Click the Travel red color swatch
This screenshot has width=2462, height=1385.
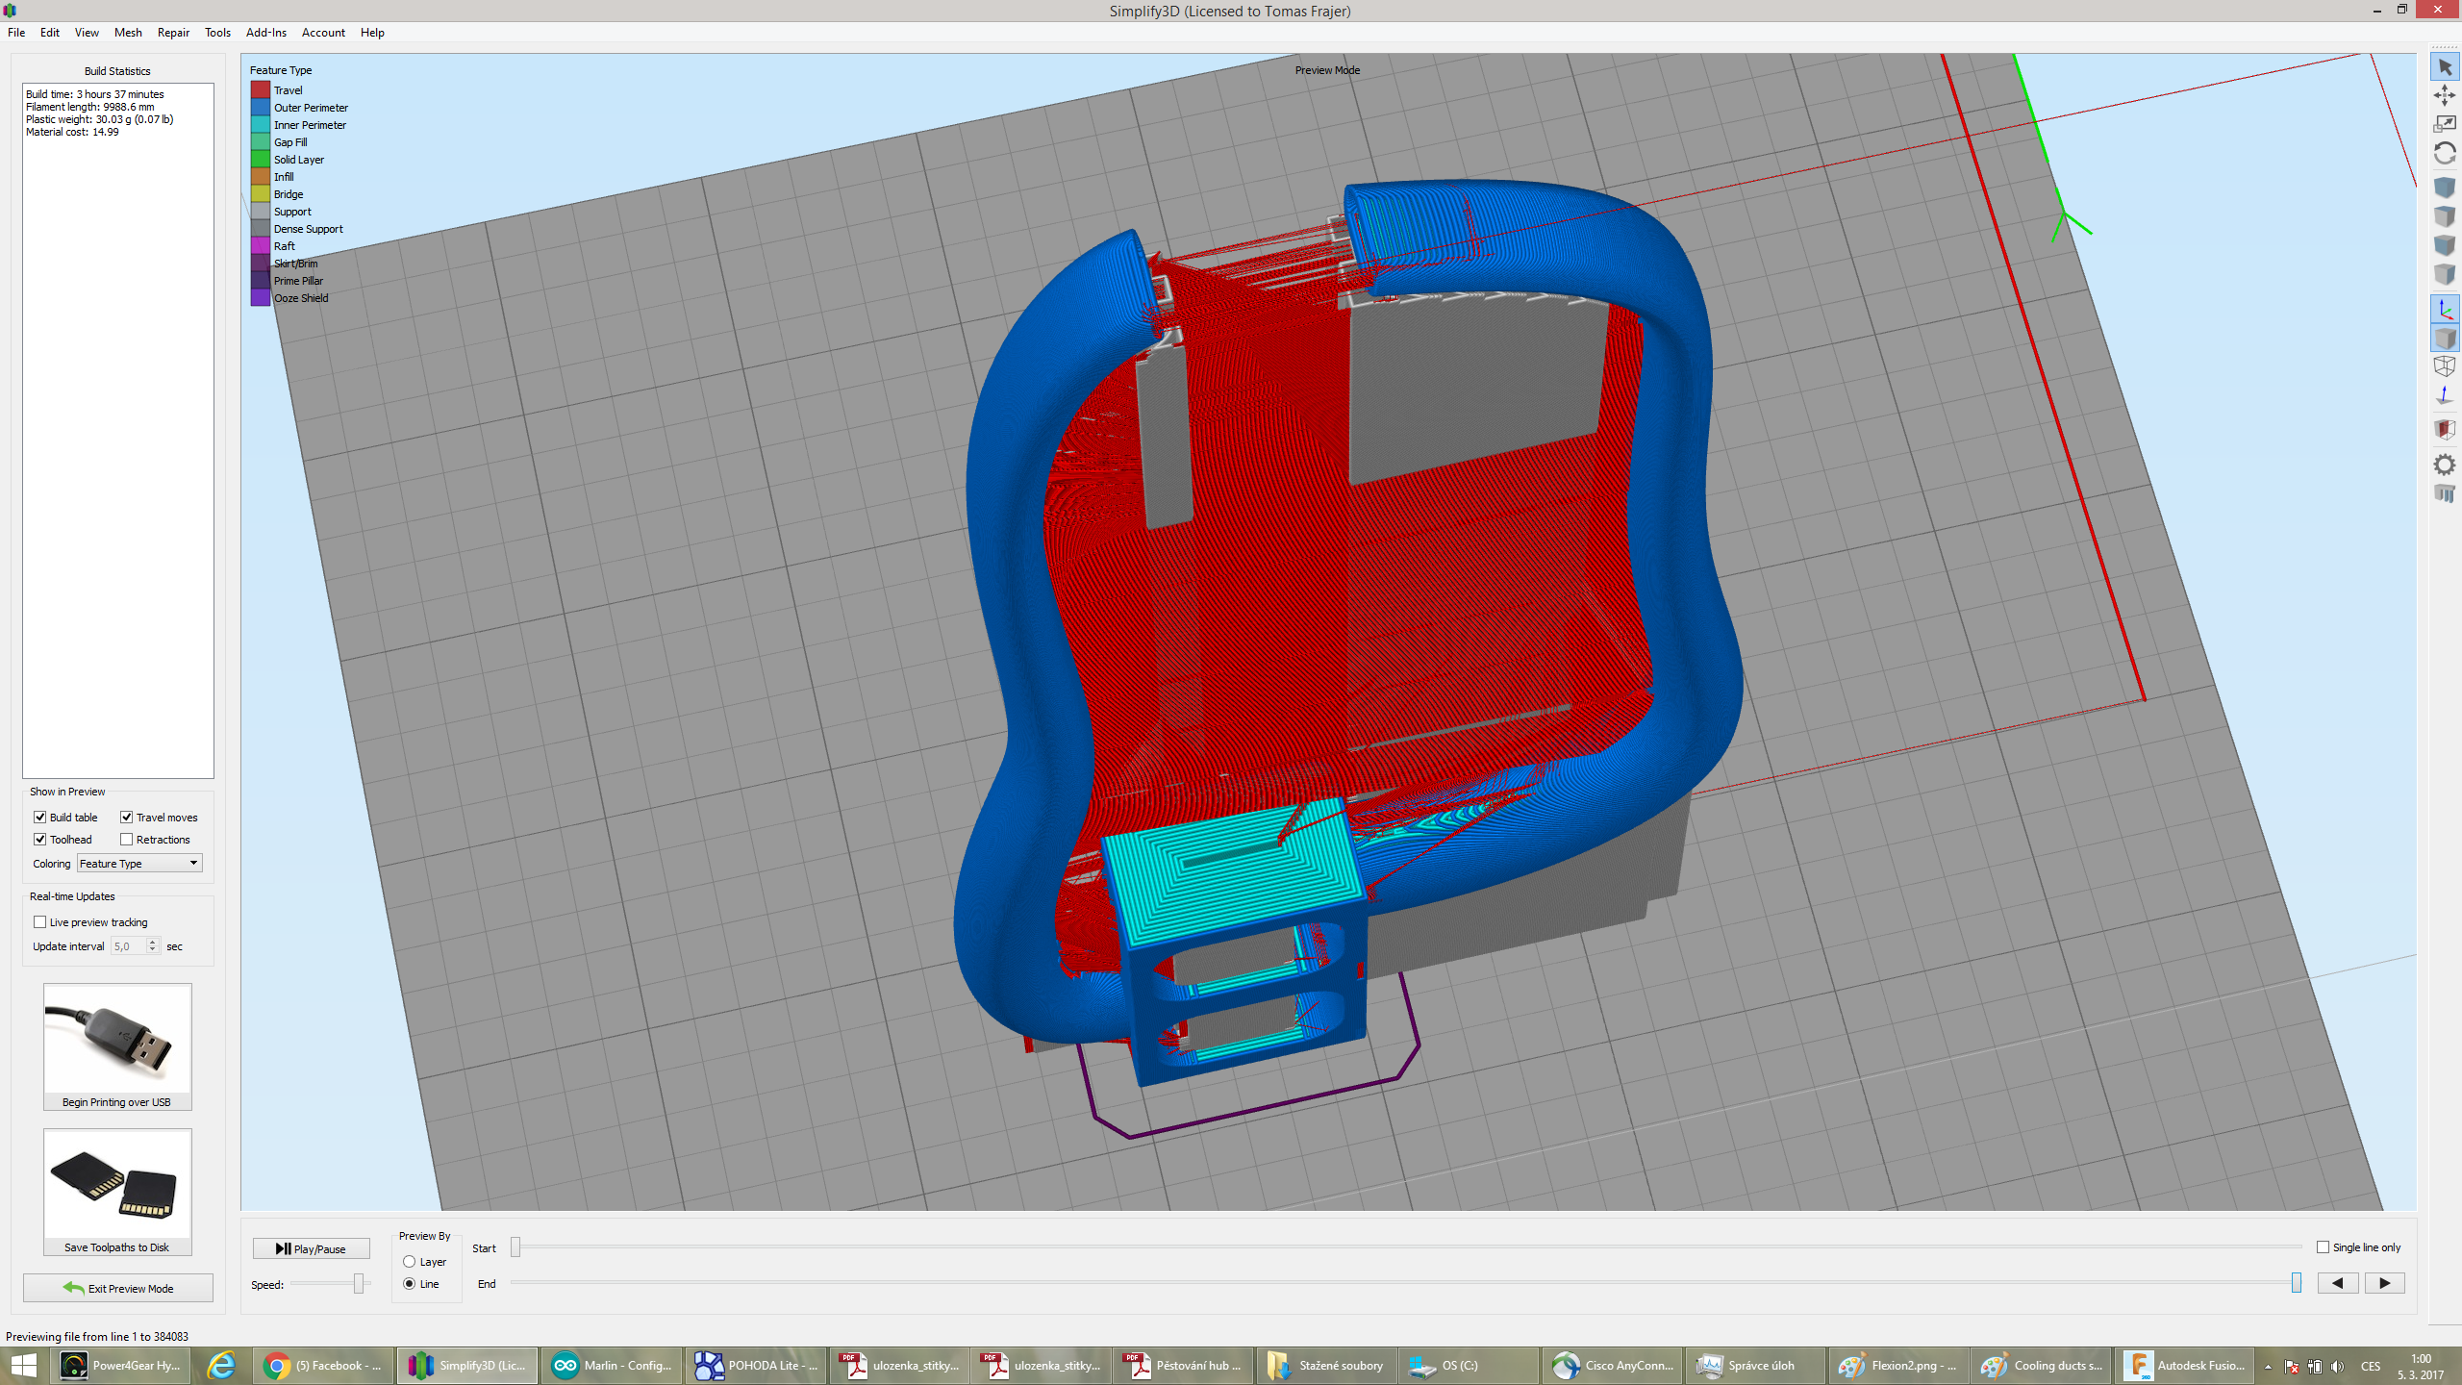(260, 90)
